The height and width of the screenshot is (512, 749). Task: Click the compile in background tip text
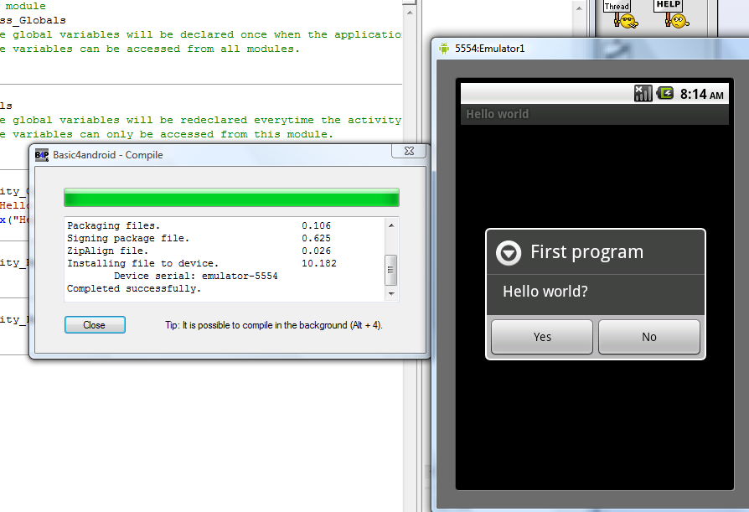click(274, 325)
